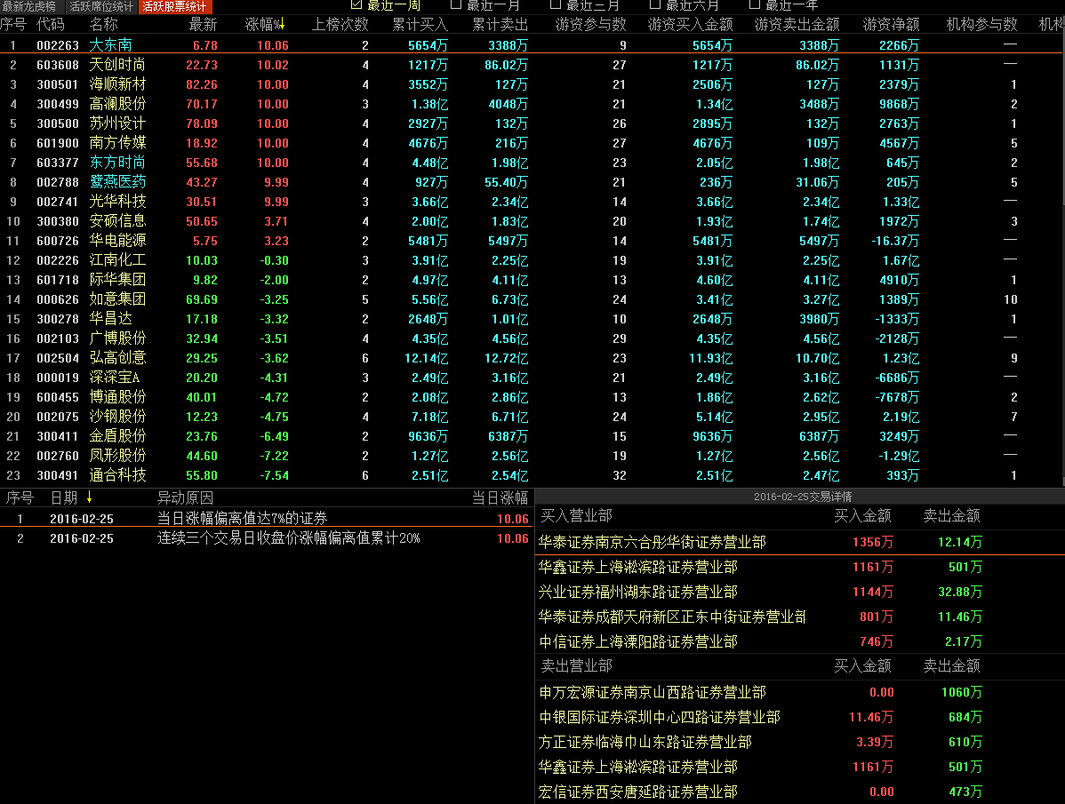Switch to the 最新龙虎榜 tab
1065x804 pixels.
pos(29,7)
